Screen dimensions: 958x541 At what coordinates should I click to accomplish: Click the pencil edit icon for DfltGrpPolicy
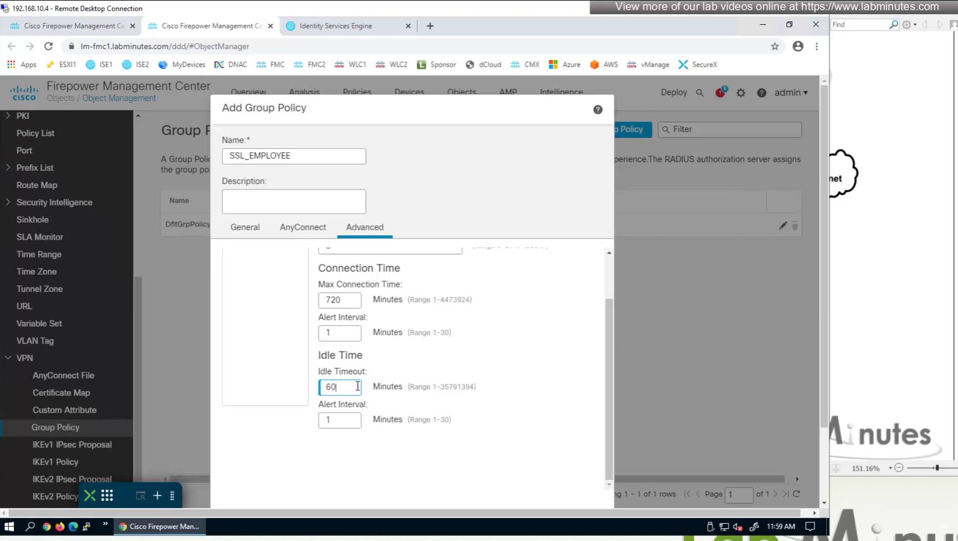(x=783, y=226)
